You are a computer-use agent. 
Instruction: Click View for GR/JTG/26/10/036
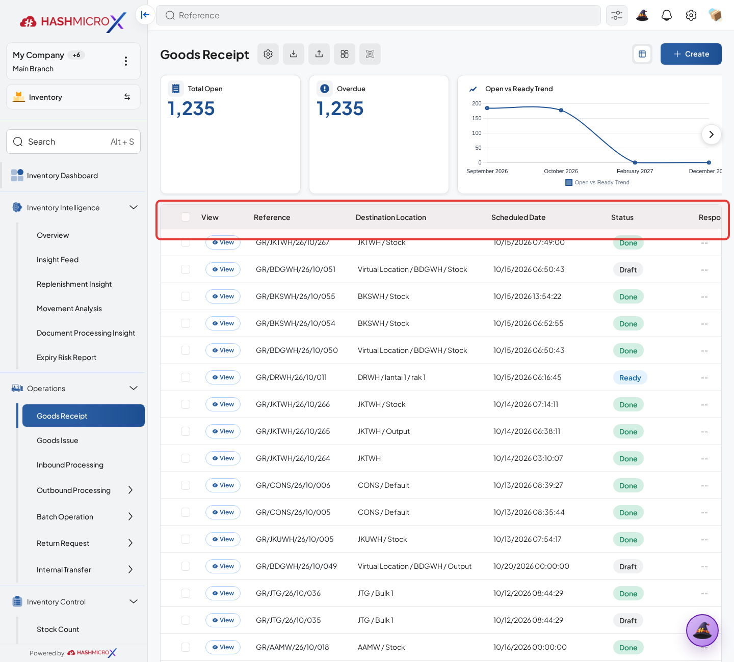[223, 593]
